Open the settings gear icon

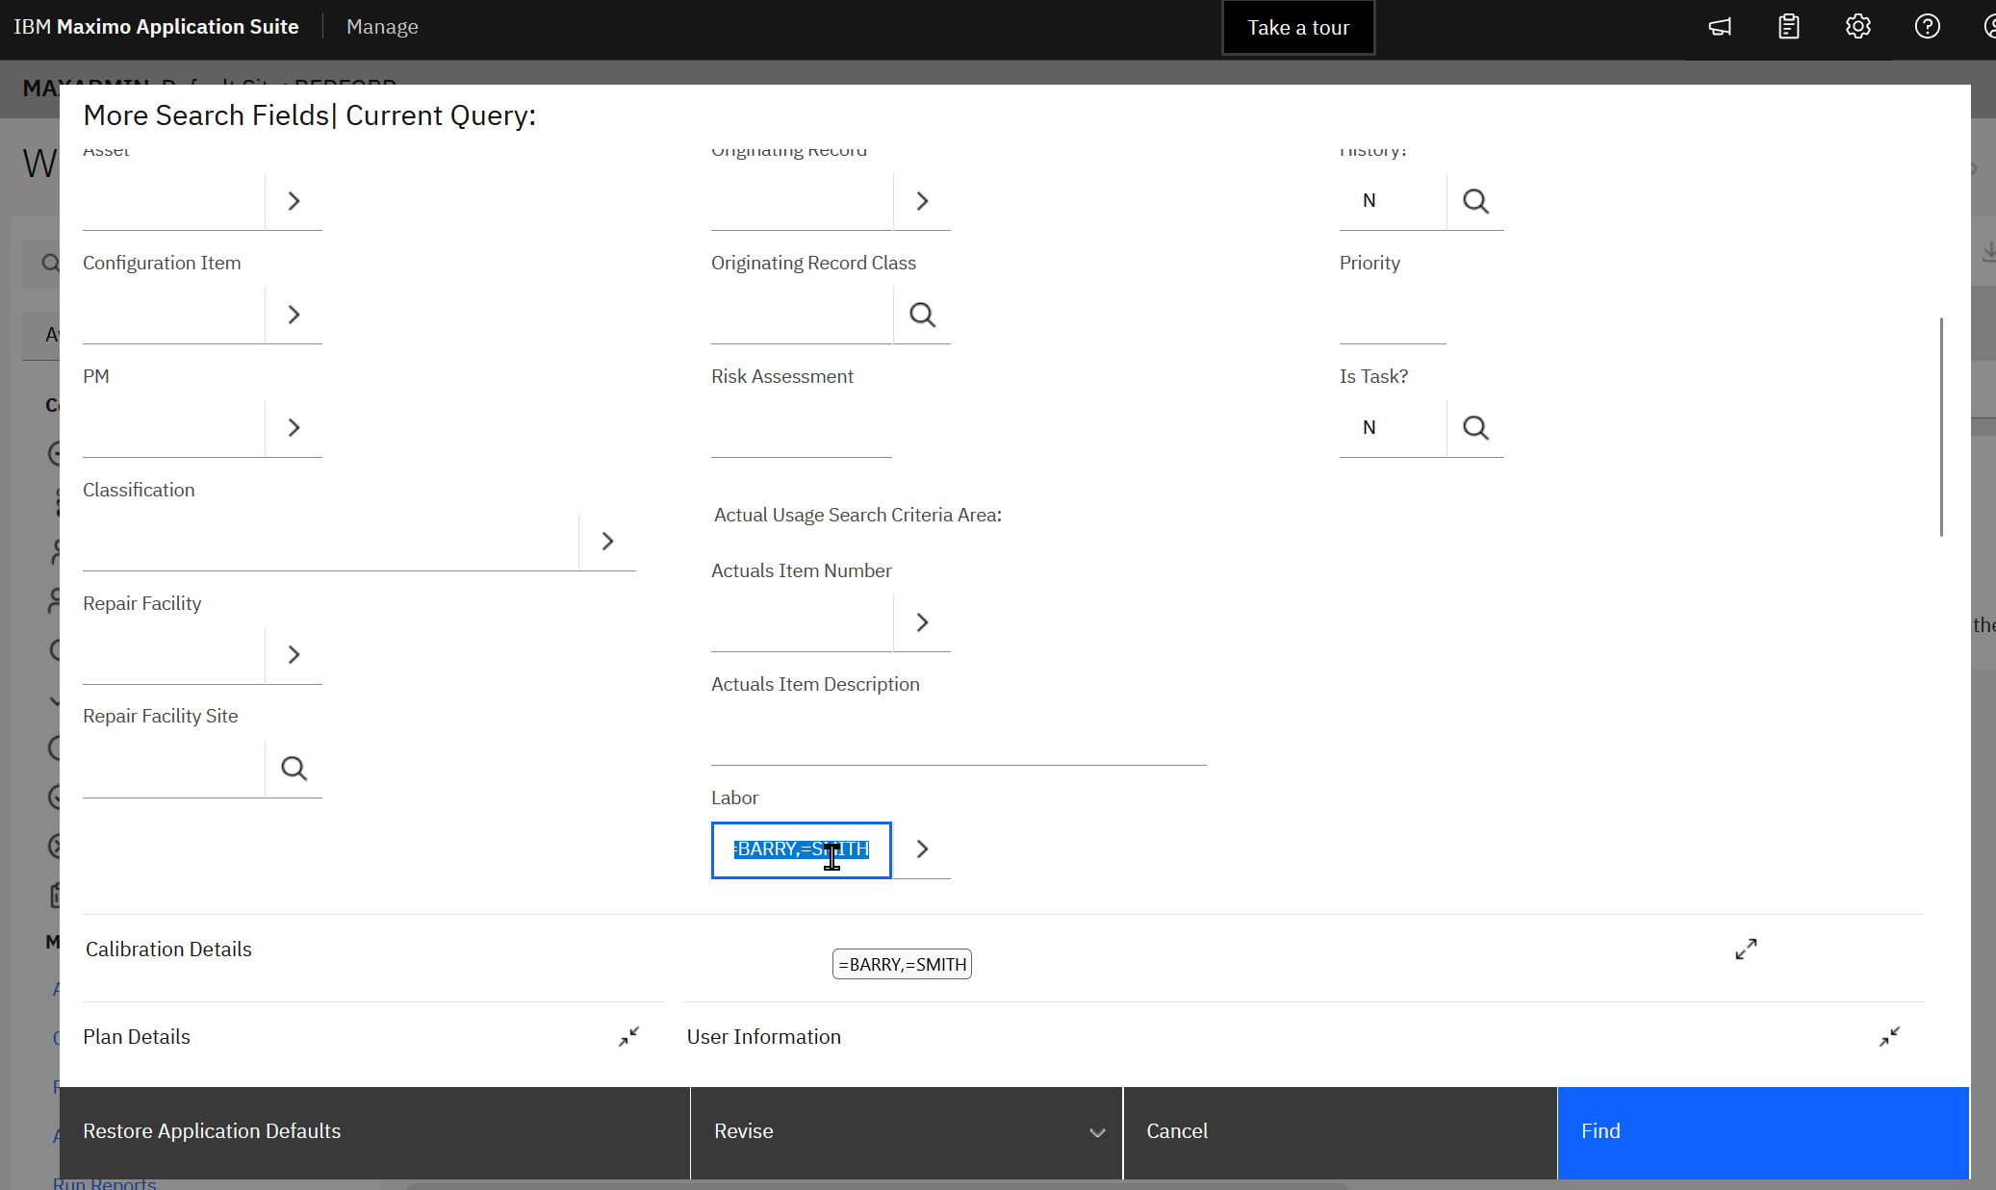click(1857, 26)
